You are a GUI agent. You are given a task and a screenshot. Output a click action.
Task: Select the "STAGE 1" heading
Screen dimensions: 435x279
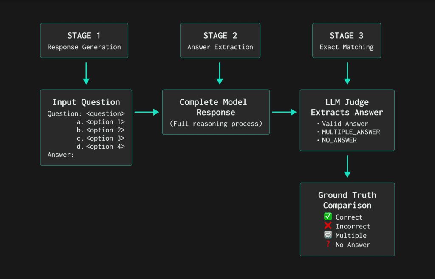84,36
